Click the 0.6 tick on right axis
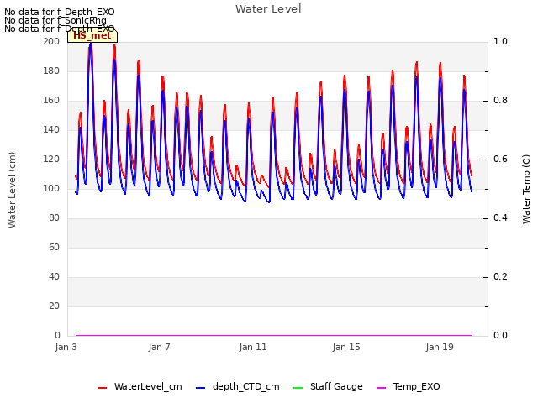Viewport: 538px width, 403px height. [500, 160]
